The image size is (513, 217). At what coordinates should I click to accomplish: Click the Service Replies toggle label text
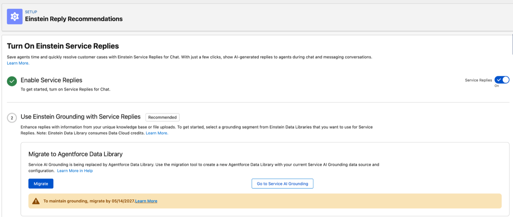pos(478,80)
